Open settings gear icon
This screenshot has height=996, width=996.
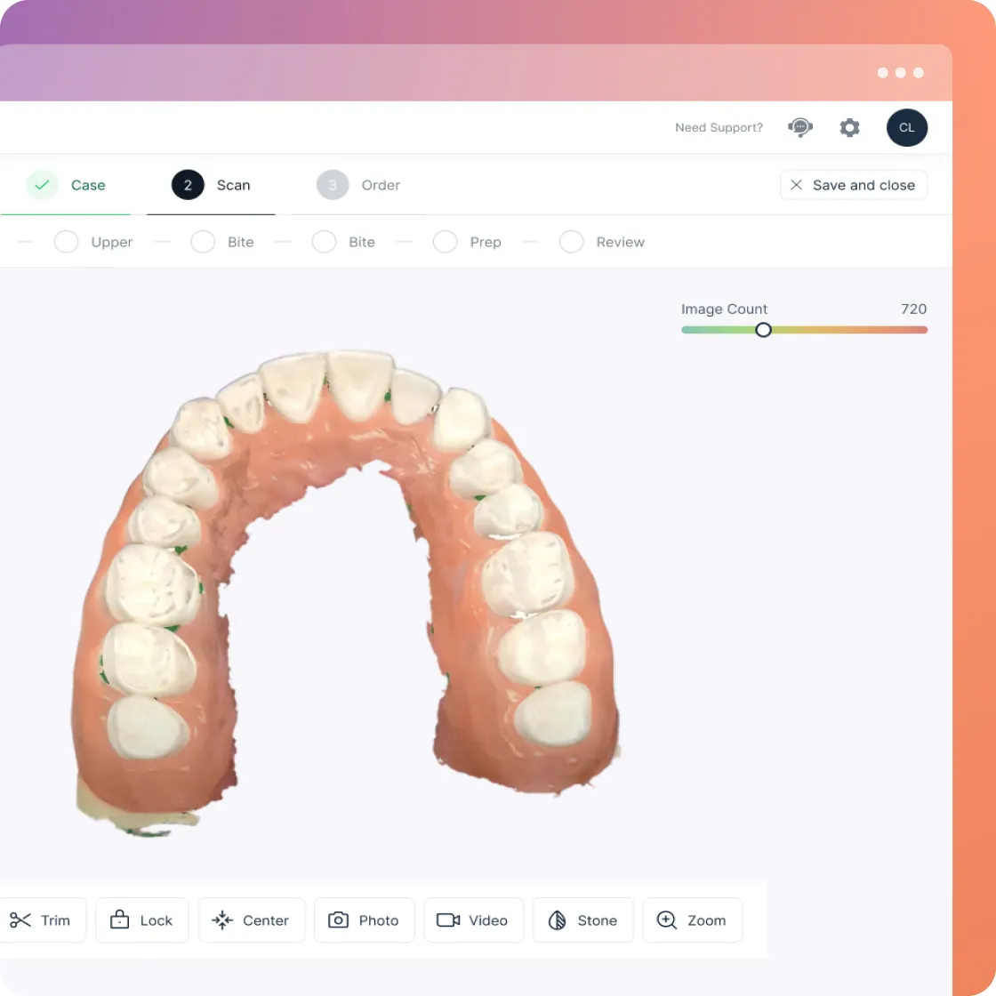tap(849, 128)
